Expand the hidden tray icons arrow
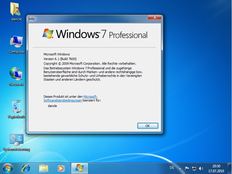 (x=180, y=168)
